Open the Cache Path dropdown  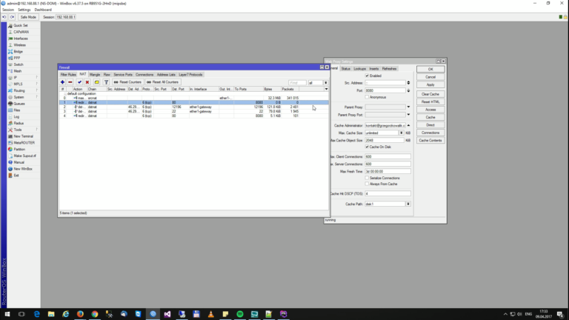(x=408, y=204)
